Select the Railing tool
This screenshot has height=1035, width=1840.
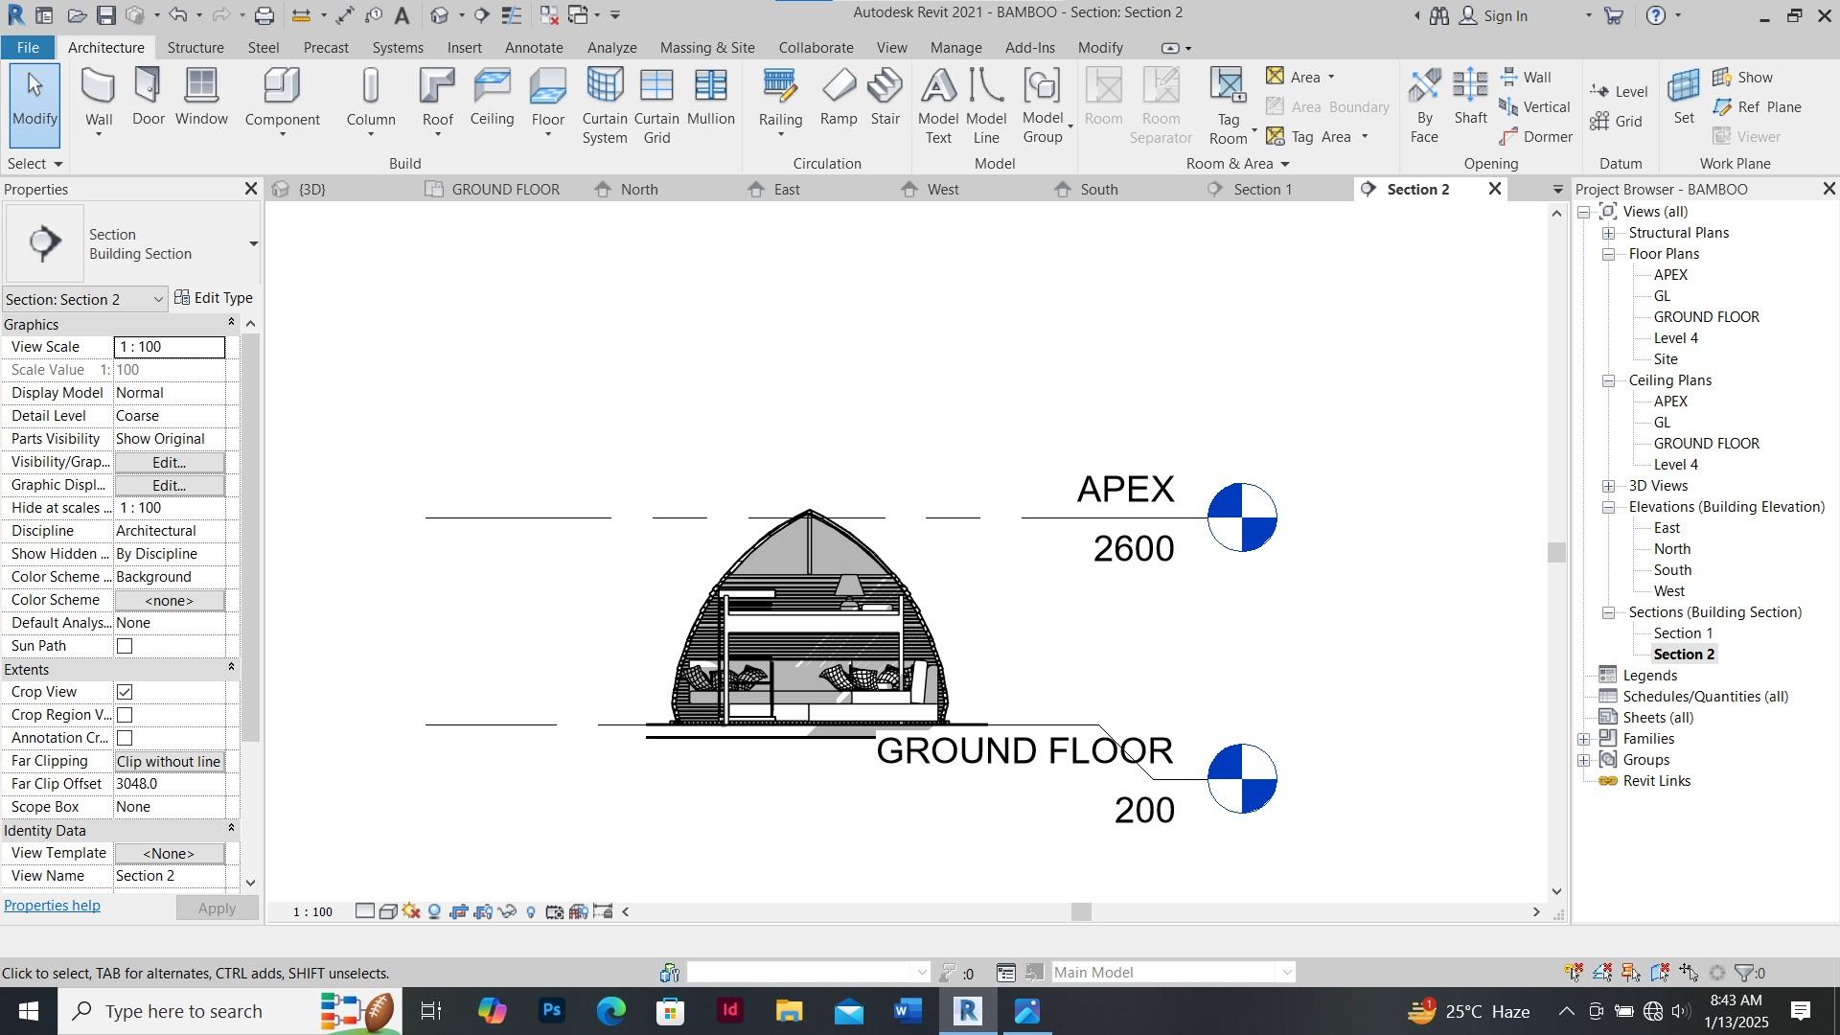tap(780, 106)
